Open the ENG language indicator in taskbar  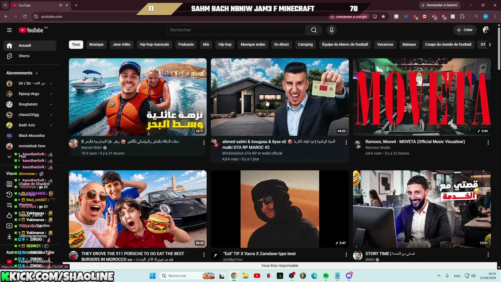click(x=457, y=276)
